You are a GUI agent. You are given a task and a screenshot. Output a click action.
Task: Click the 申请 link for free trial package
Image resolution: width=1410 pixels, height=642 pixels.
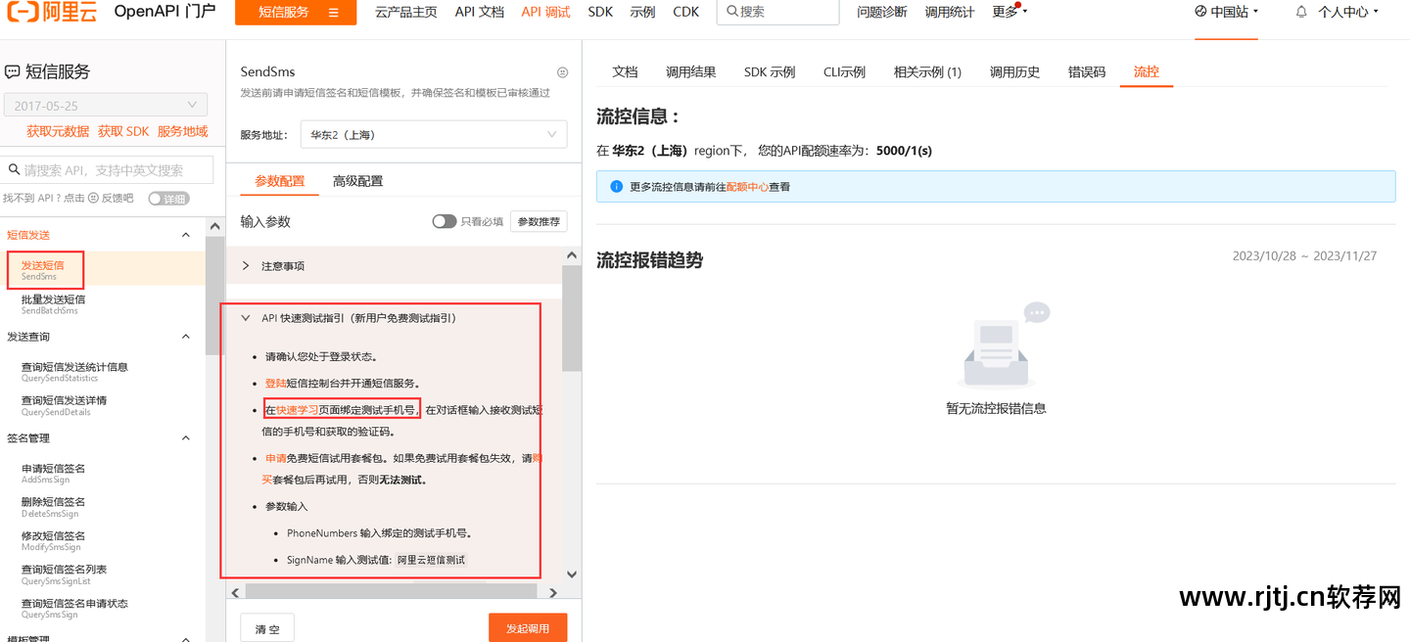click(275, 458)
